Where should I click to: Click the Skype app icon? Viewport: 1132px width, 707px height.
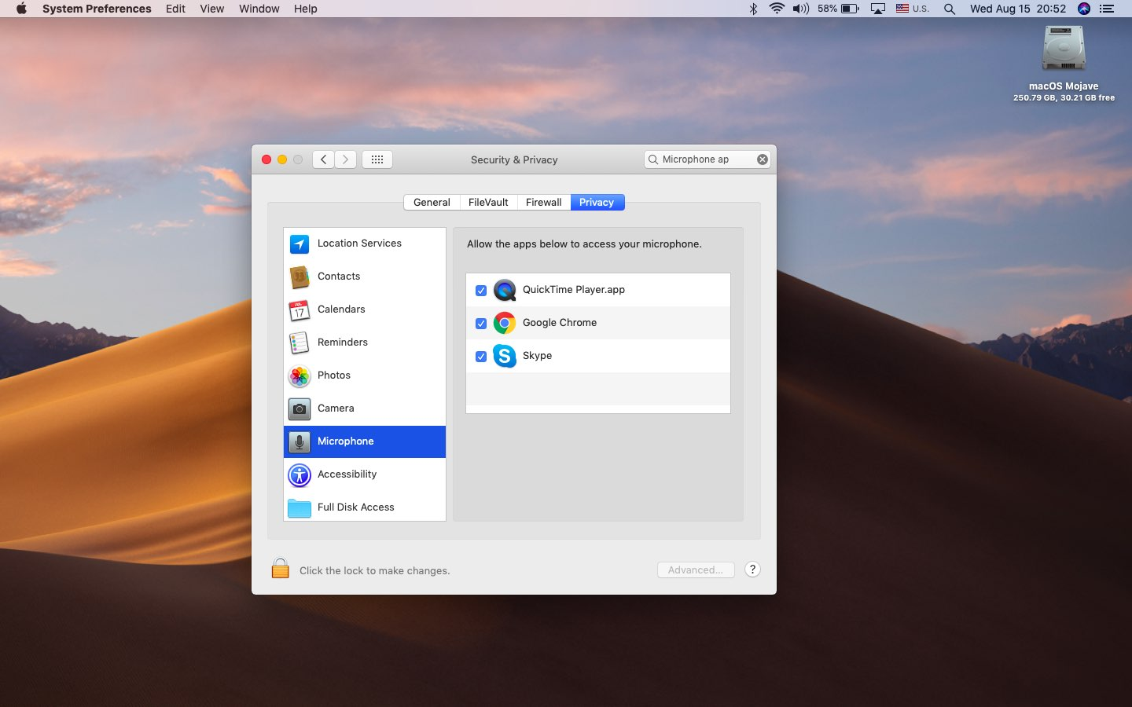point(505,356)
